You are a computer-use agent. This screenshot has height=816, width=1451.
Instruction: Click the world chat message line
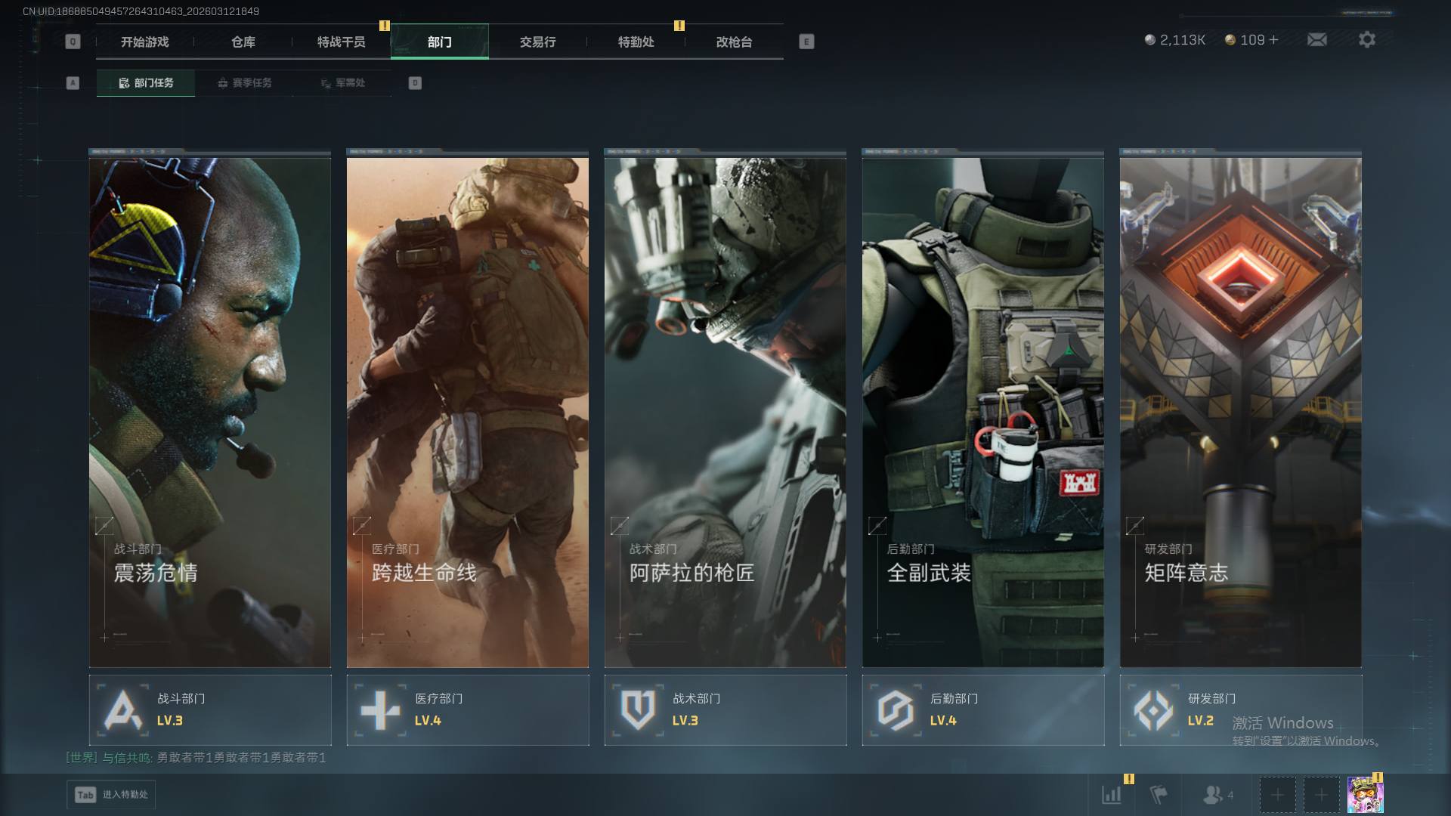pos(196,757)
